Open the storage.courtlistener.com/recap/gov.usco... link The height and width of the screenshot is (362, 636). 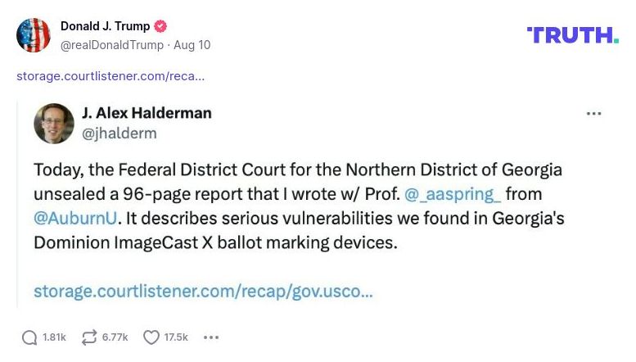[203, 291]
